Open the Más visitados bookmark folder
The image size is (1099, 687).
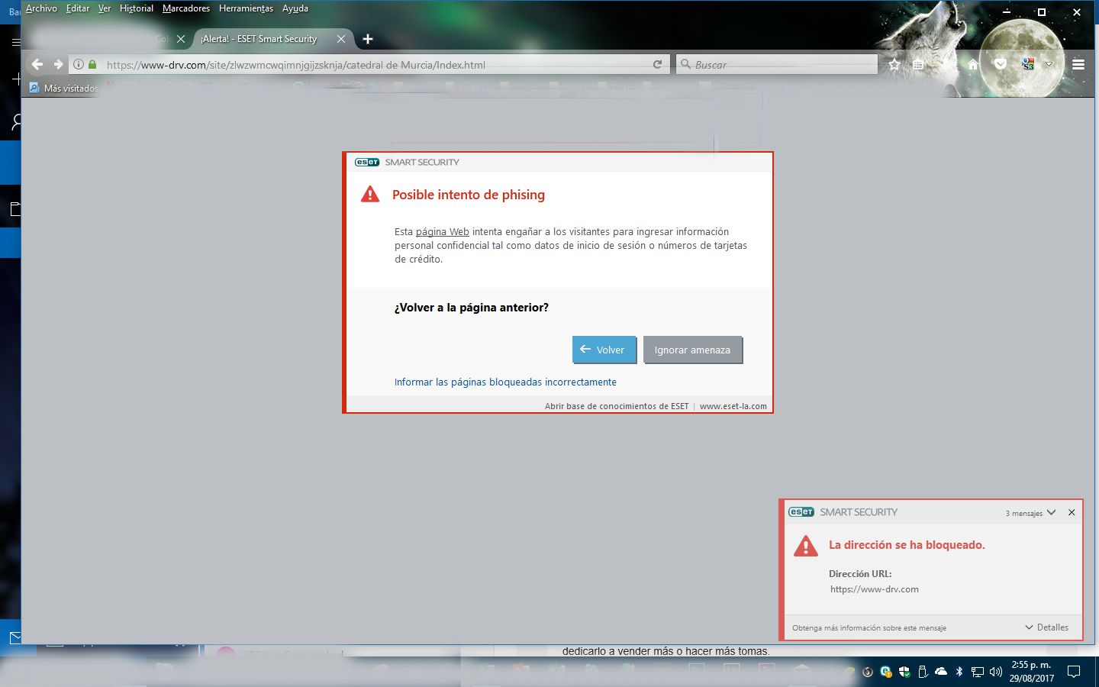pos(64,88)
